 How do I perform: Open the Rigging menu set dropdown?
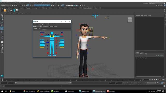[5, 5]
